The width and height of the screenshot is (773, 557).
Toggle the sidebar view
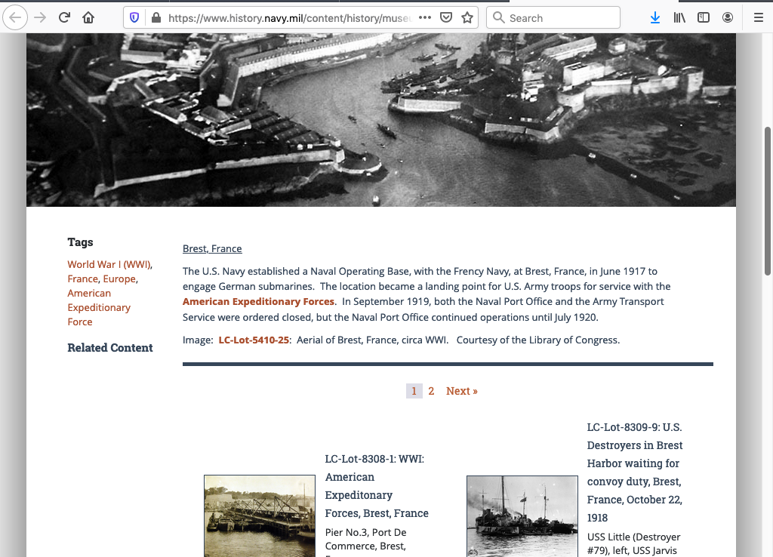point(704,17)
